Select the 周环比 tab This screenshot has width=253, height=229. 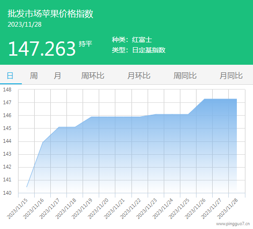(93, 76)
